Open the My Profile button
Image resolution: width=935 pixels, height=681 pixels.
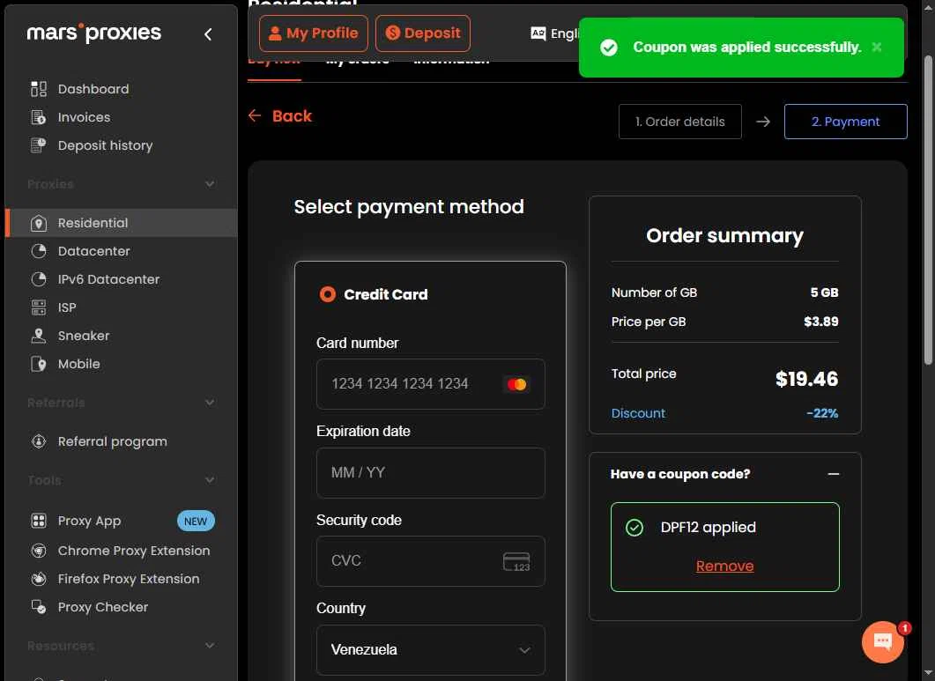tap(314, 33)
